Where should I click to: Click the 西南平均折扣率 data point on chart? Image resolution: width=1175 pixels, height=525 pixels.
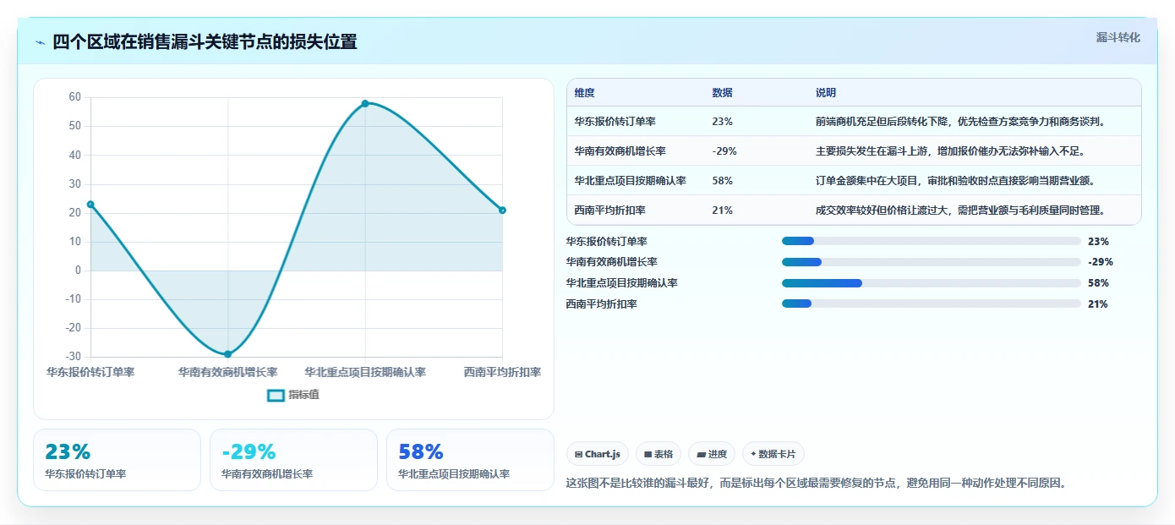coord(502,210)
